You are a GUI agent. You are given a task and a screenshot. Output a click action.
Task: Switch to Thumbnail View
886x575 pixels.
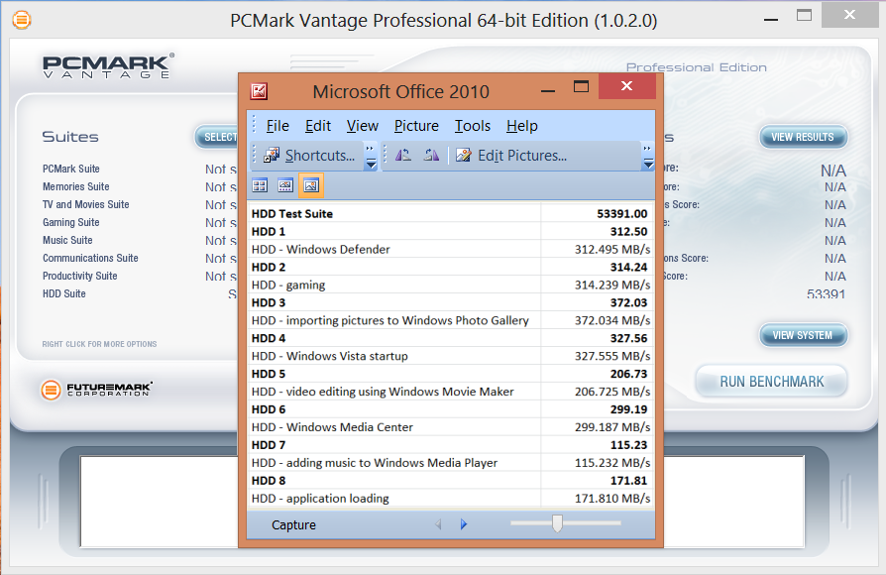(260, 185)
